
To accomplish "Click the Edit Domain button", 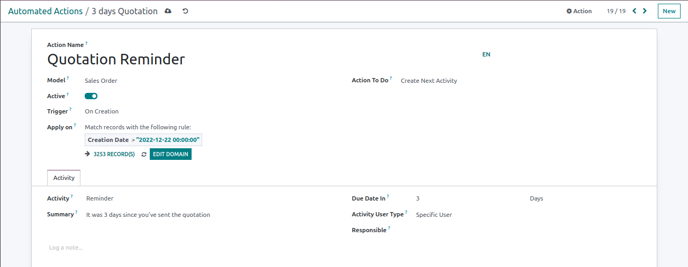I will [x=170, y=154].
